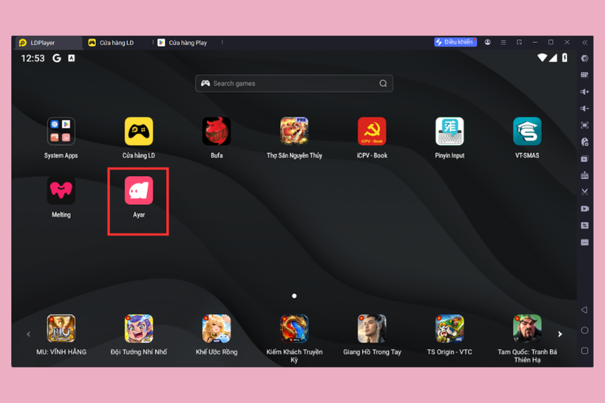Image resolution: width=605 pixels, height=403 pixels.
Task: Click the home screen page indicator dot
Action: [x=294, y=296]
